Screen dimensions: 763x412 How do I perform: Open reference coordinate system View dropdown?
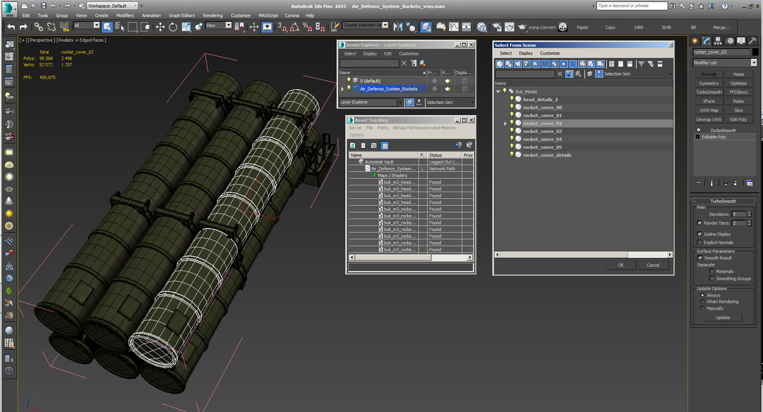point(228,25)
